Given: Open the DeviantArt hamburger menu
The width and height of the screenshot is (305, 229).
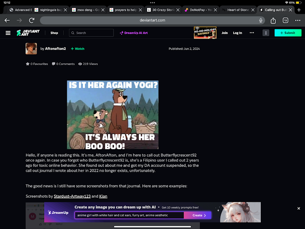Looking at the screenshot, I should (x=8, y=33).
